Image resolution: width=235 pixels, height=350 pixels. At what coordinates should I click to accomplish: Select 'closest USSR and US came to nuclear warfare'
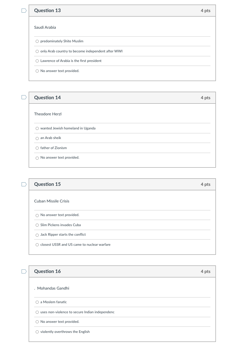37,245
